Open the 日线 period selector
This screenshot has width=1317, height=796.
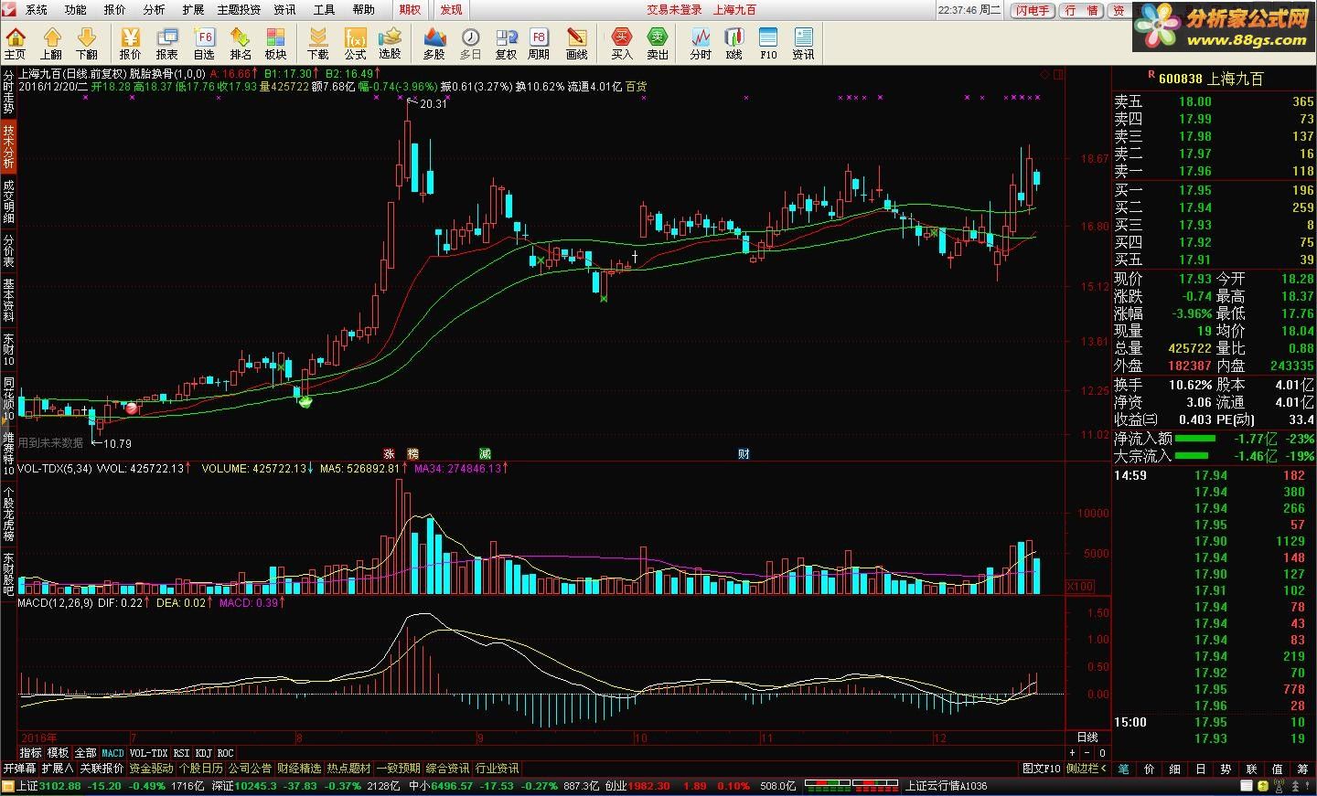click(x=1087, y=737)
